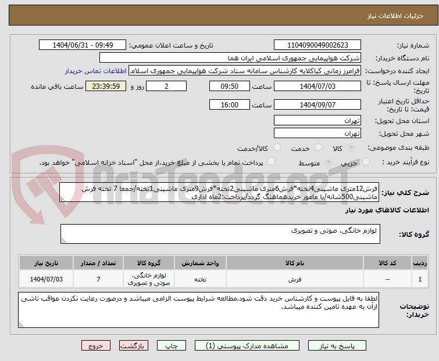Select the خدمت radio button
The image size is (439, 361).
(x=318, y=147)
